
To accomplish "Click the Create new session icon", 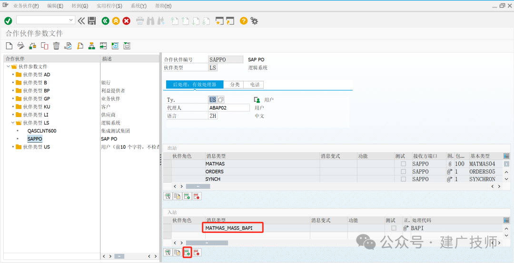I will click(219, 21).
